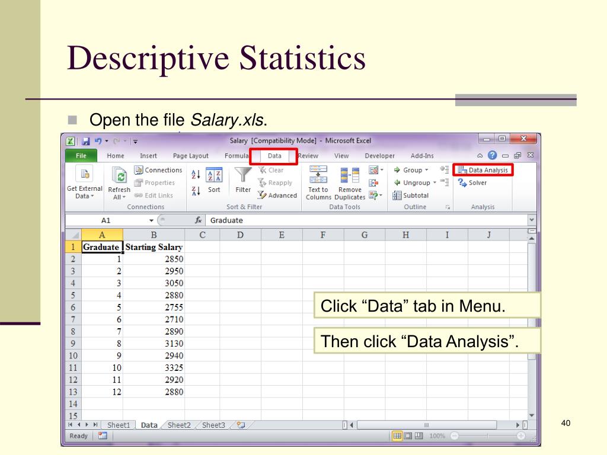Select cell A1 containing Graduate
The width and height of the screenshot is (607, 455).
102,247
